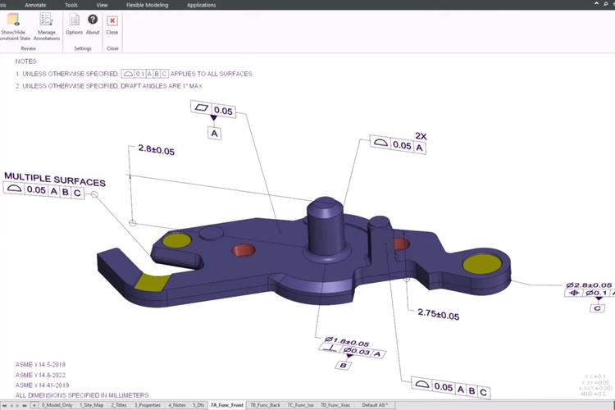Open the 3_Properties view tab
The height and width of the screenshot is (410, 615).
148,405
